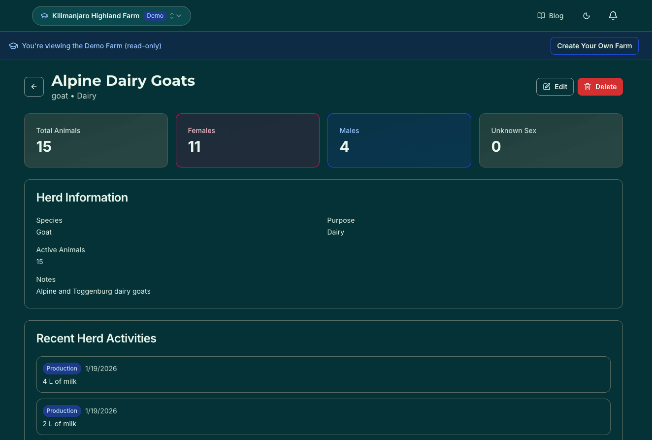Select the Males stat card
The height and width of the screenshot is (440, 652).
coord(399,140)
